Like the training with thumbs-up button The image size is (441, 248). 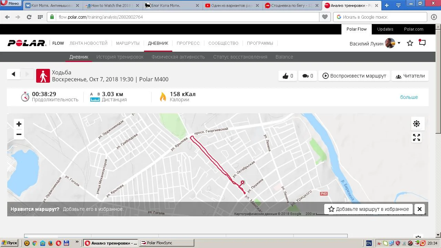pos(288,76)
